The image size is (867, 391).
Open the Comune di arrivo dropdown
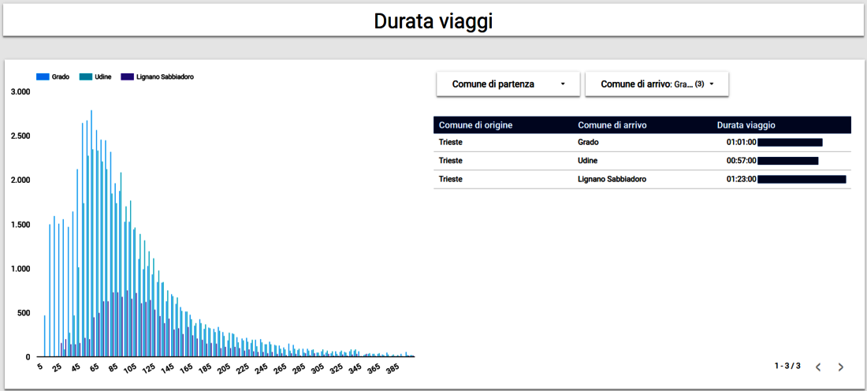(656, 84)
